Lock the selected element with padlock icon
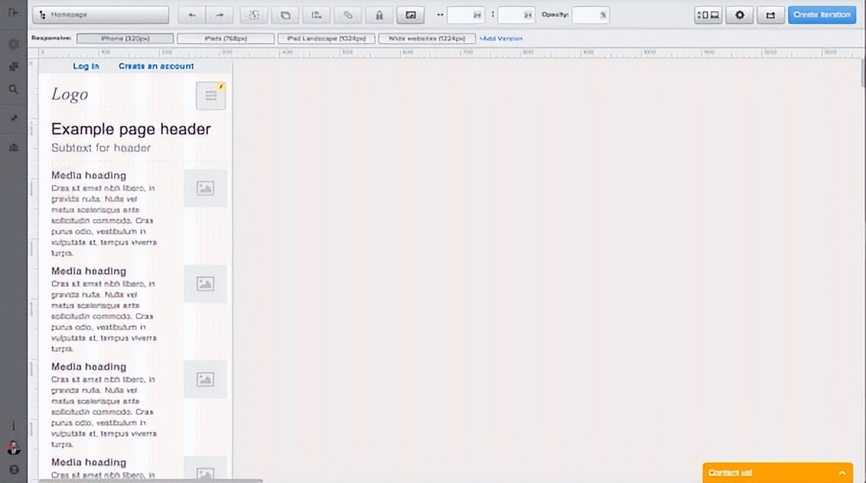This screenshot has height=483, width=866. pos(380,15)
